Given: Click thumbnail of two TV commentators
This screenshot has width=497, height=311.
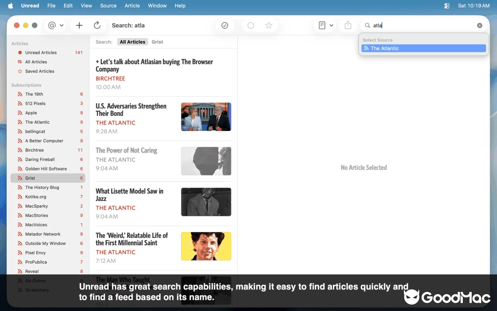Looking at the screenshot, I should tap(206, 117).
